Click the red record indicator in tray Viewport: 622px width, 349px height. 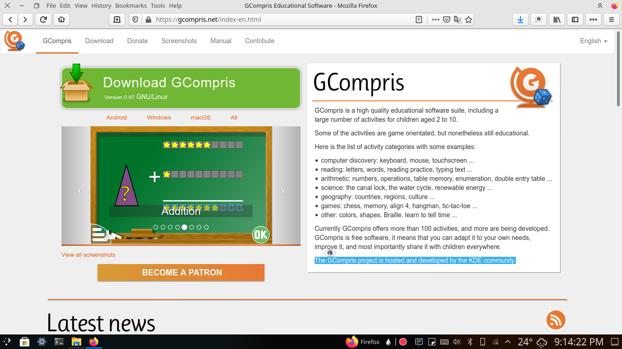pos(403,342)
